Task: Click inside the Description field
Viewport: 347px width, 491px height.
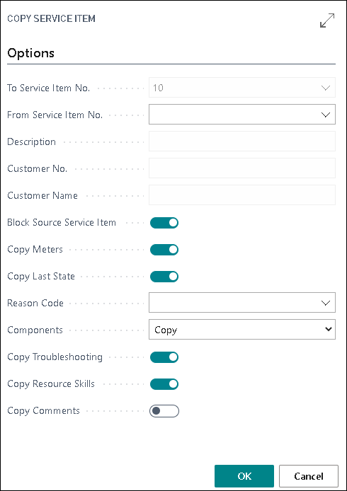Action: [x=242, y=141]
